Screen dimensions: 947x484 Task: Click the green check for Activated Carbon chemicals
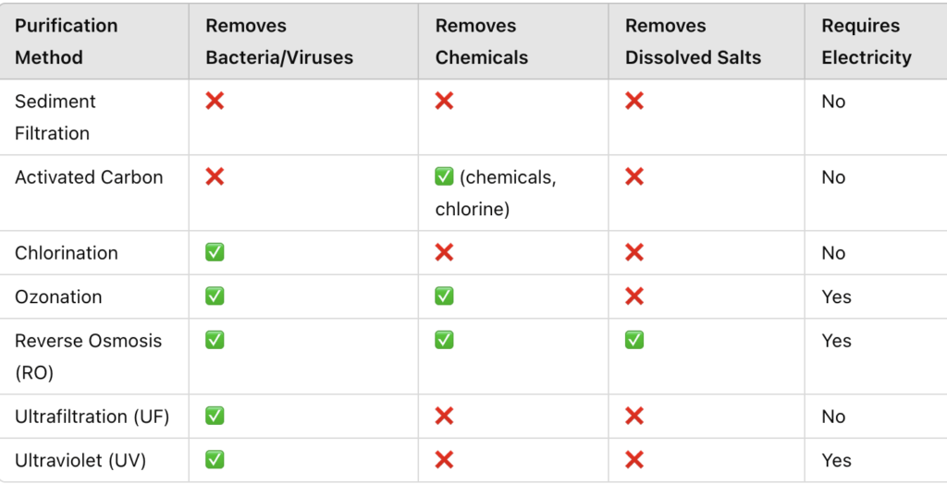(444, 176)
